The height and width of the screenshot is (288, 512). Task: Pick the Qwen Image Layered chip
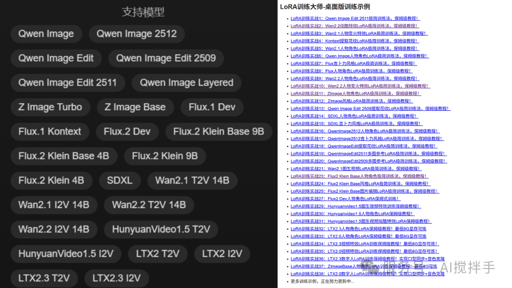pos(186,83)
